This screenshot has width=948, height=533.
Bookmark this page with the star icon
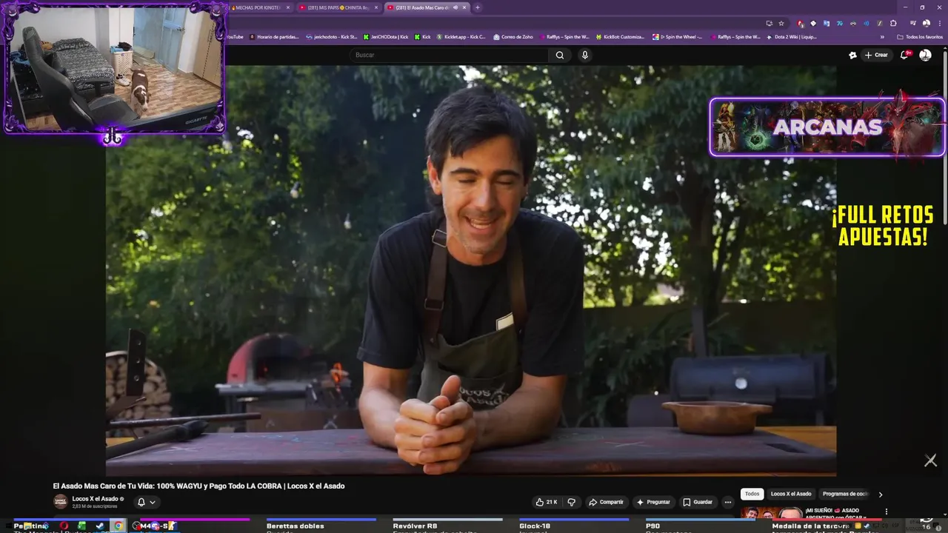(x=781, y=24)
